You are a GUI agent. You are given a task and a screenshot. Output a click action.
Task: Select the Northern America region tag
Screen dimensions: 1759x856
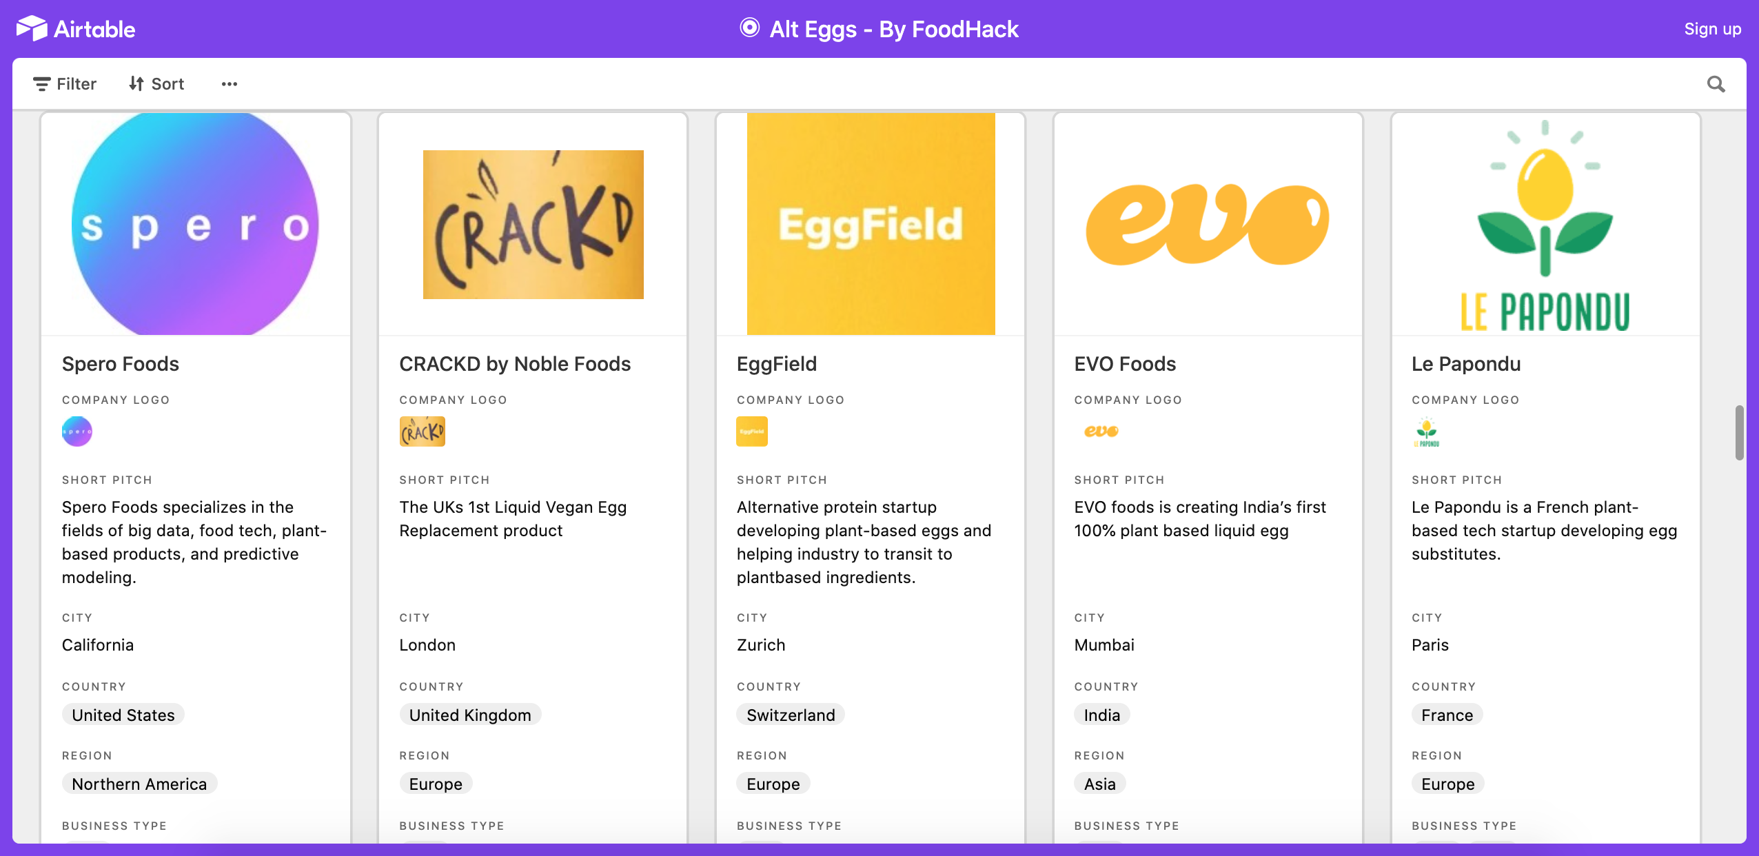click(139, 784)
